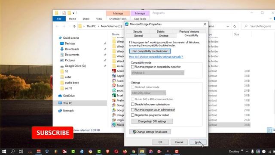The width and height of the screenshot is (275, 155).
Task: Enable 'Disable full-screen optimisations' checkbox
Action: point(133,104)
